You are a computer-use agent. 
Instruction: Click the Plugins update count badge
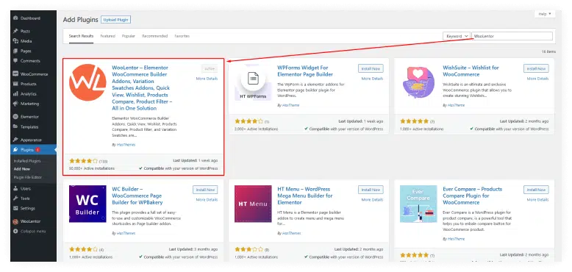pos(38,150)
